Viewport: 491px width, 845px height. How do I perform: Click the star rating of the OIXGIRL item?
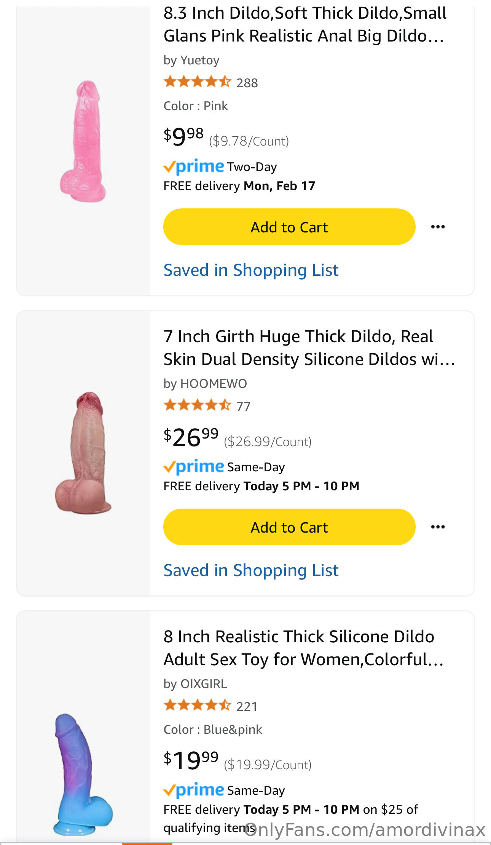tap(197, 706)
